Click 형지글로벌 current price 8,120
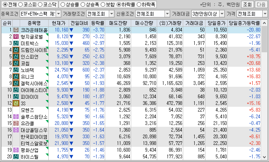Viewport: 269px width, 162px height. 63,36
